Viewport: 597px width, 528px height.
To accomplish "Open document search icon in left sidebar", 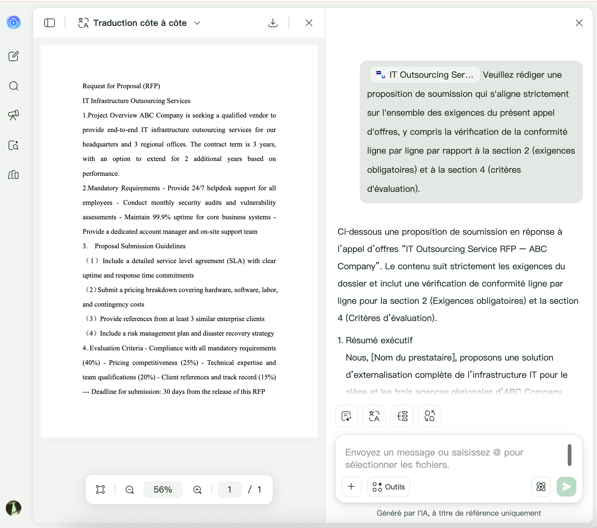I will pos(14,145).
